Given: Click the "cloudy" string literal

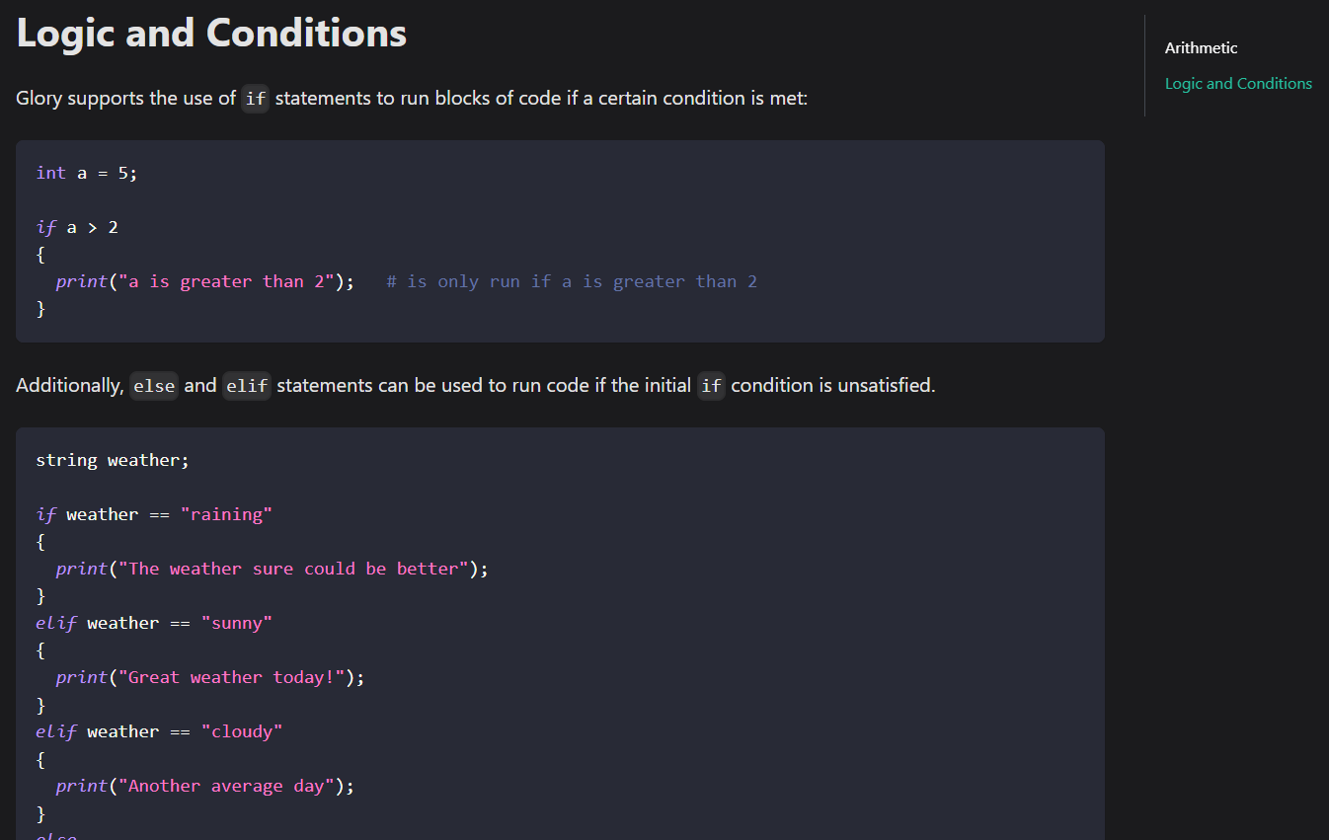Looking at the screenshot, I should [242, 730].
